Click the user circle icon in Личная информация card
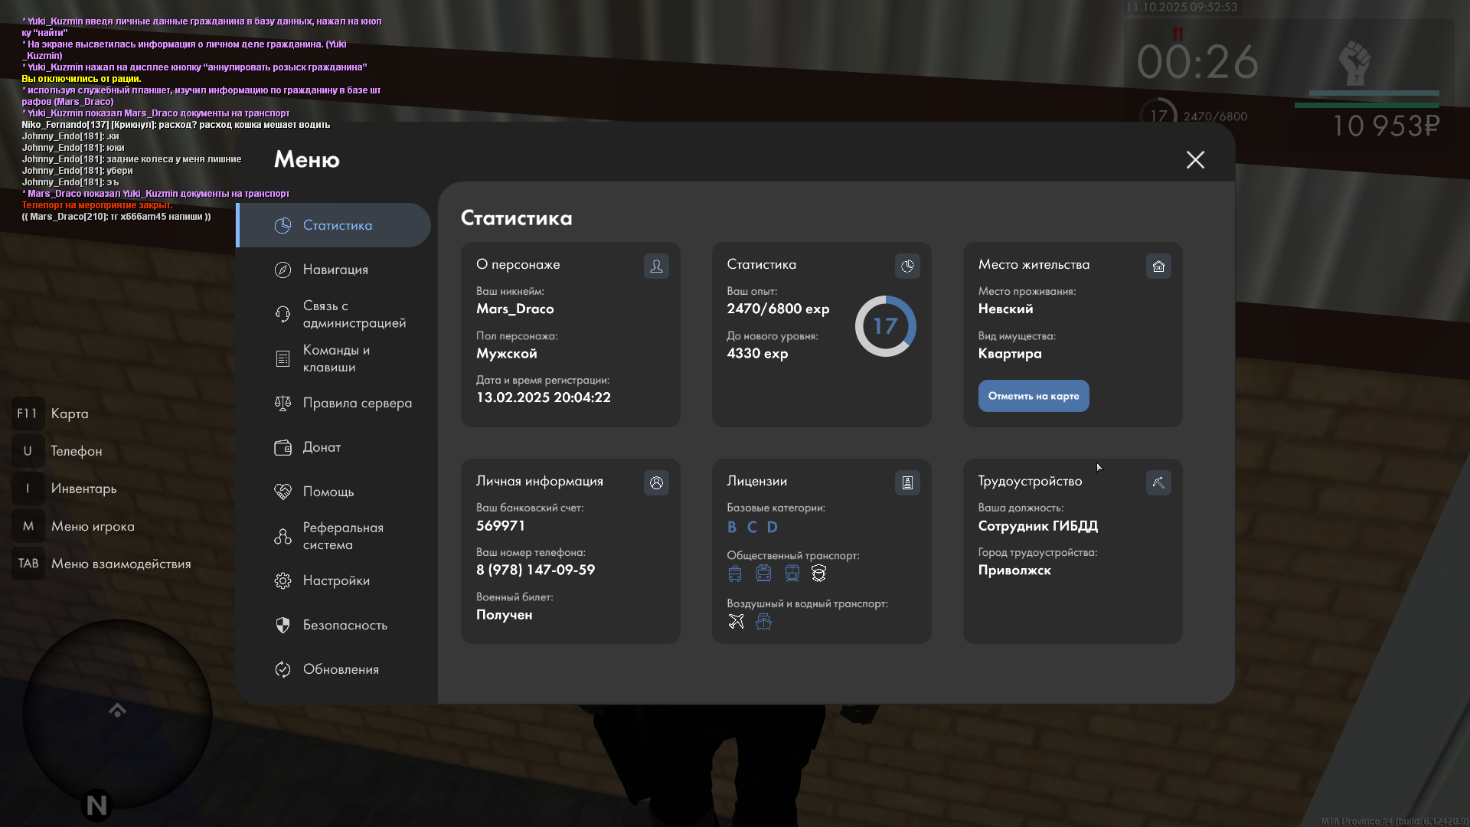The width and height of the screenshot is (1470, 827). [x=656, y=482]
